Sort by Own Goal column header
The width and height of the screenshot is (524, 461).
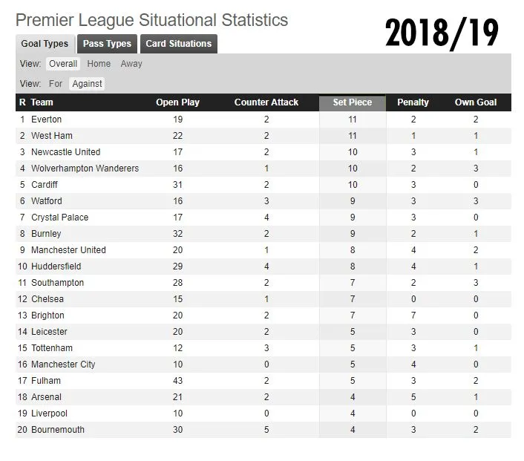pos(476,102)
